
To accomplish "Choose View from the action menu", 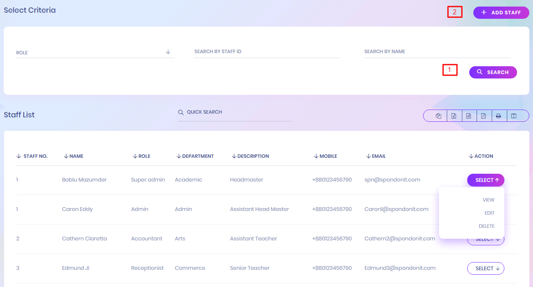I will click(x=488, y=200).
